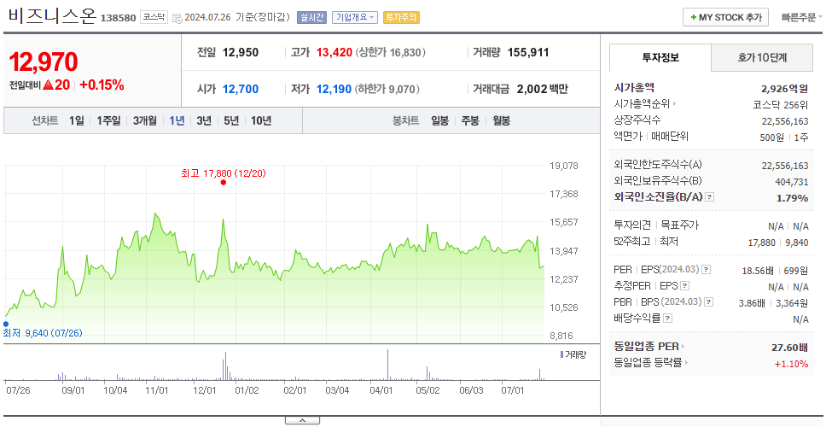Click the 하한가 9,070 text
The image size is (826, 427).
(387, 89)
